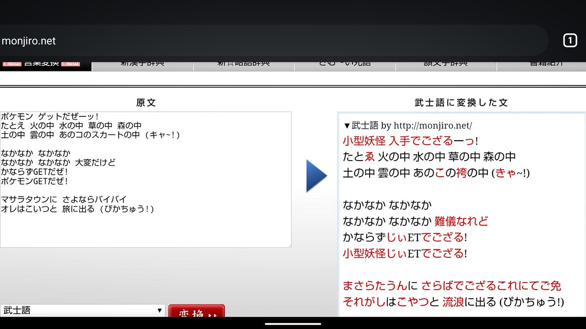586x329 pixels.
Task: Click the output line かならずじぃETでござる!
Action: click(405, 238)
